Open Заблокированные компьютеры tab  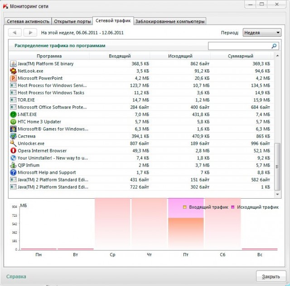point(169,21)
